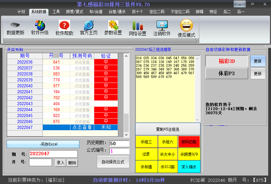
Task: Select the 系统数据 tab
Action: point(39,12)
